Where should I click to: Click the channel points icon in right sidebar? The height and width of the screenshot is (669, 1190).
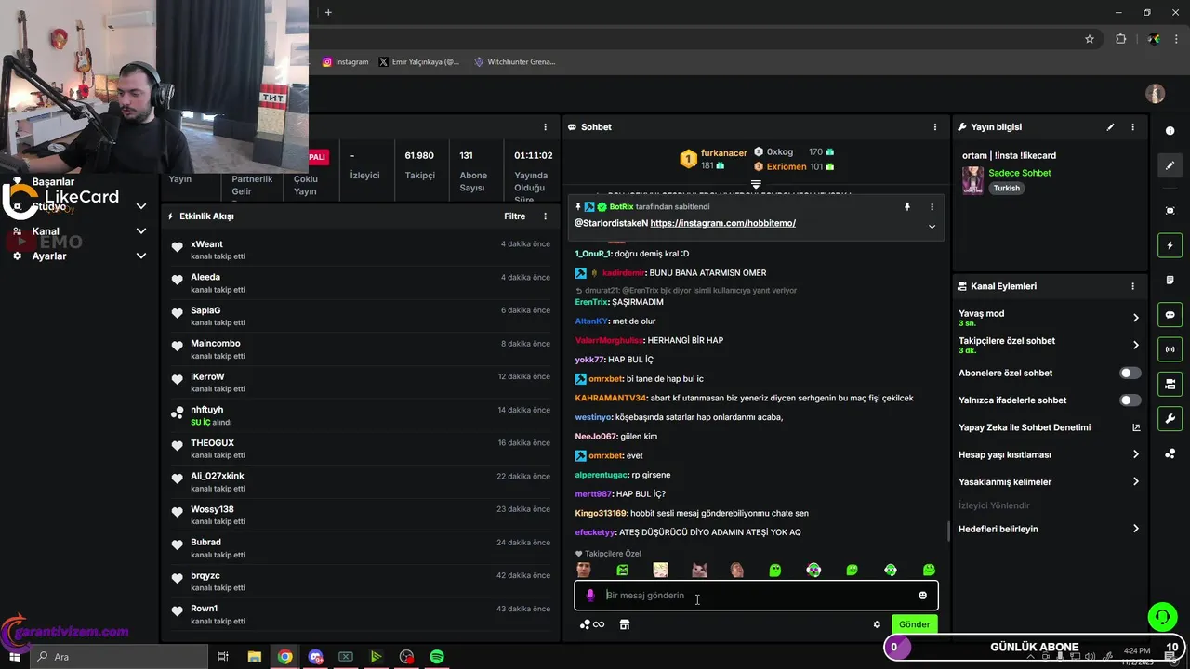1170,453
